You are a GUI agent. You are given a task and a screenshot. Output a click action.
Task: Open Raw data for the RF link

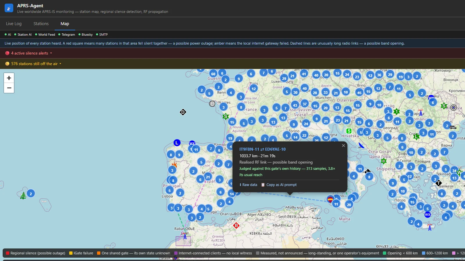[x=248, y=185]
